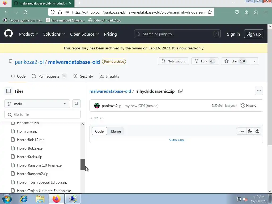
Task: Click the Go to file input
Action: pos(42,114)
